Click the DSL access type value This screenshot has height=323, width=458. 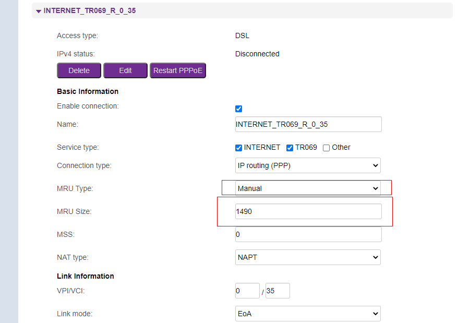point(242,35)
